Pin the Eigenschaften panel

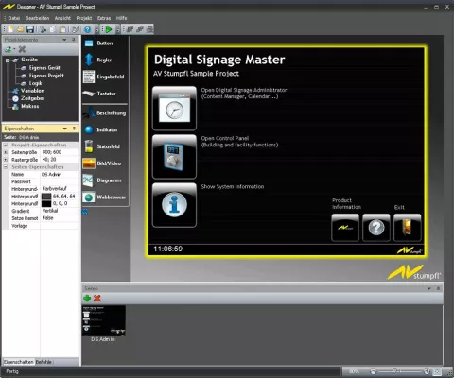(x=74, y=129)
